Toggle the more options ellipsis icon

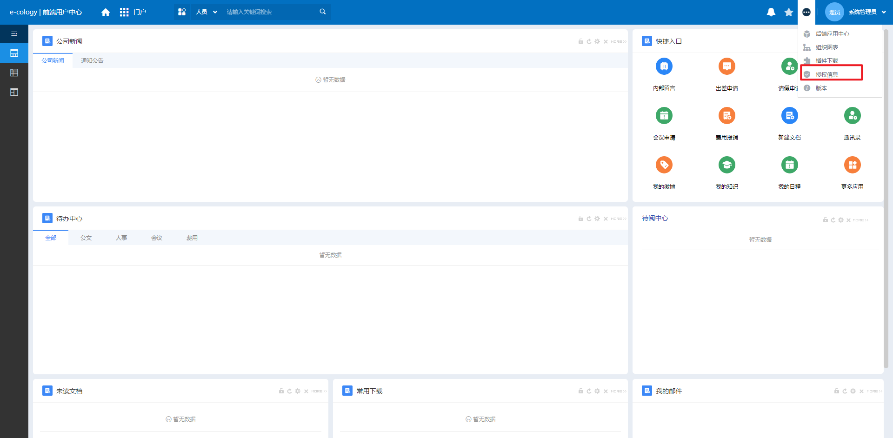(x=806, y=12)
